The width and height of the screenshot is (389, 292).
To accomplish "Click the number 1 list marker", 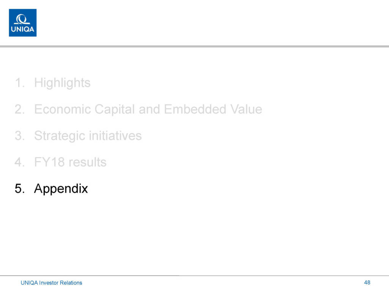I will click(x=19, y=83).
